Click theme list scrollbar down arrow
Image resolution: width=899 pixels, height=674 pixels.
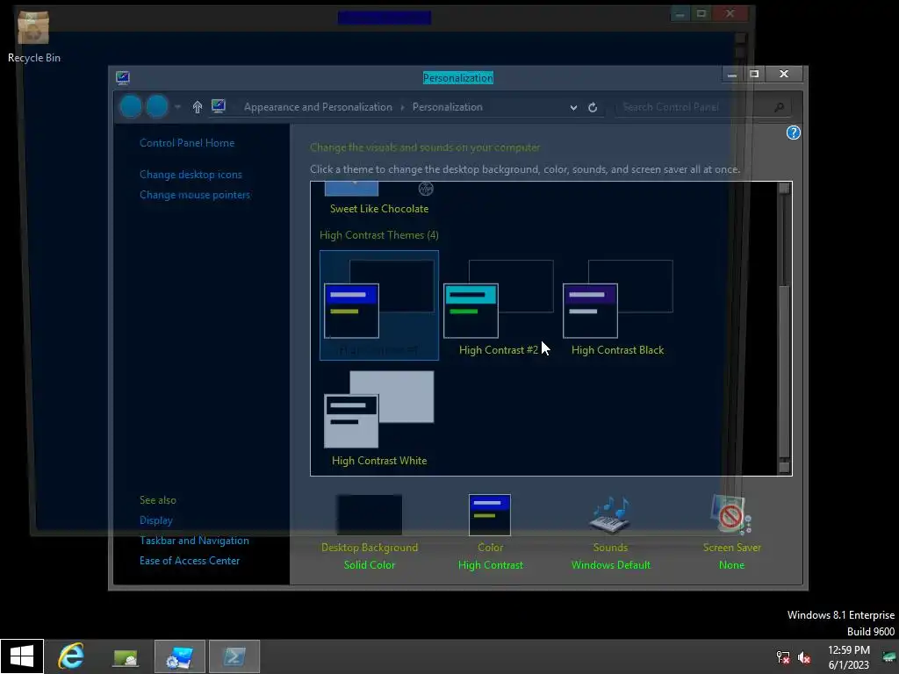point(784,467)
